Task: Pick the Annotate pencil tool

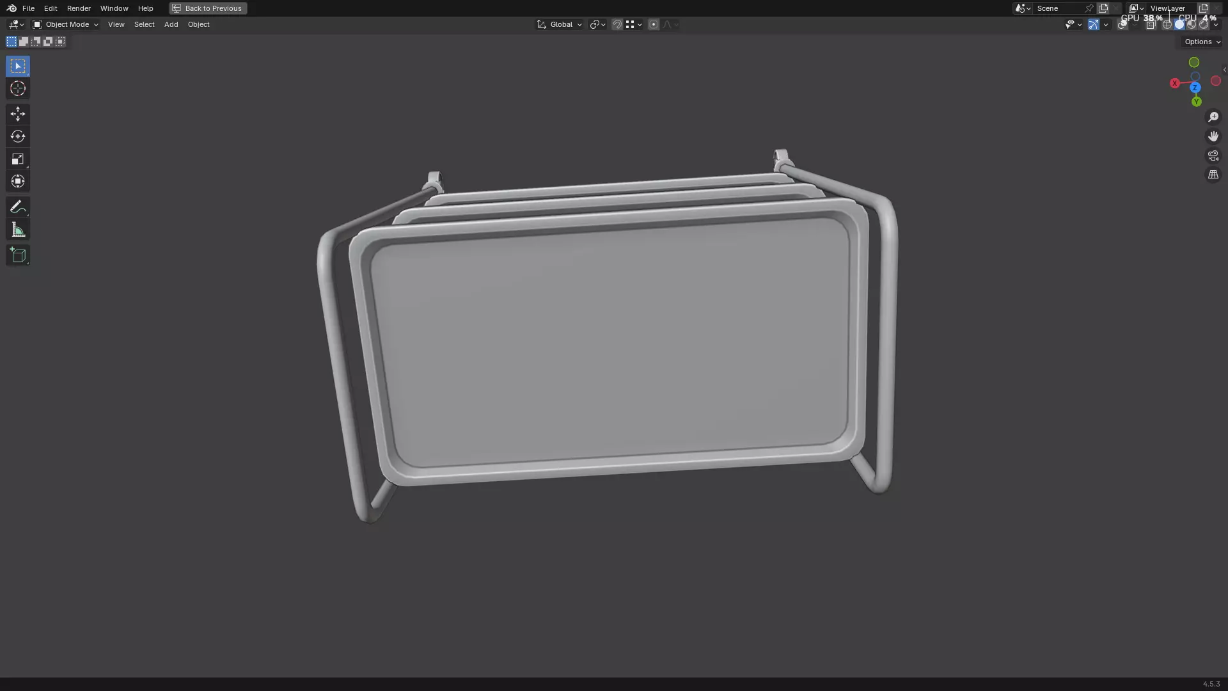Action: coord(18,207)
